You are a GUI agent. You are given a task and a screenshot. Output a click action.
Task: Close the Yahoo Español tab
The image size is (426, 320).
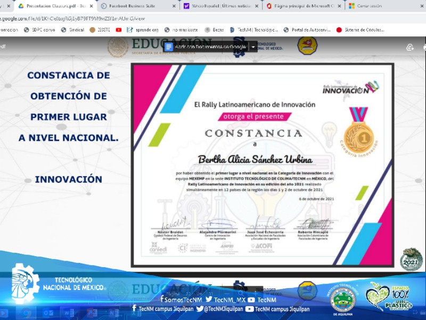pos(257,6)
